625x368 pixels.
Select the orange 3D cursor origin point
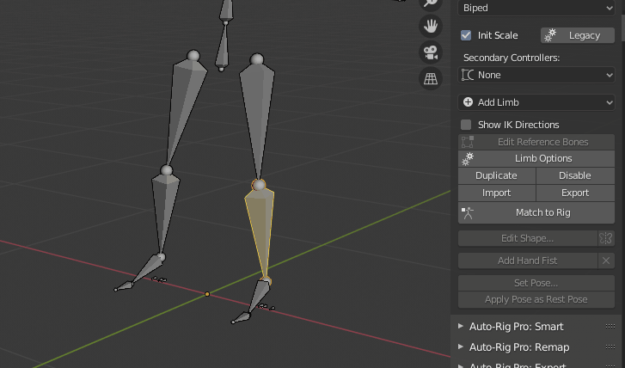click(x=207, y=294)
